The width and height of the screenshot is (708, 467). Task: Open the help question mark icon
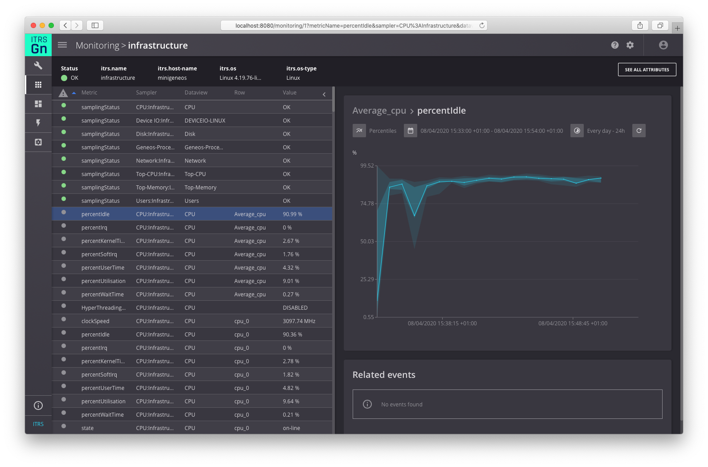615,45
